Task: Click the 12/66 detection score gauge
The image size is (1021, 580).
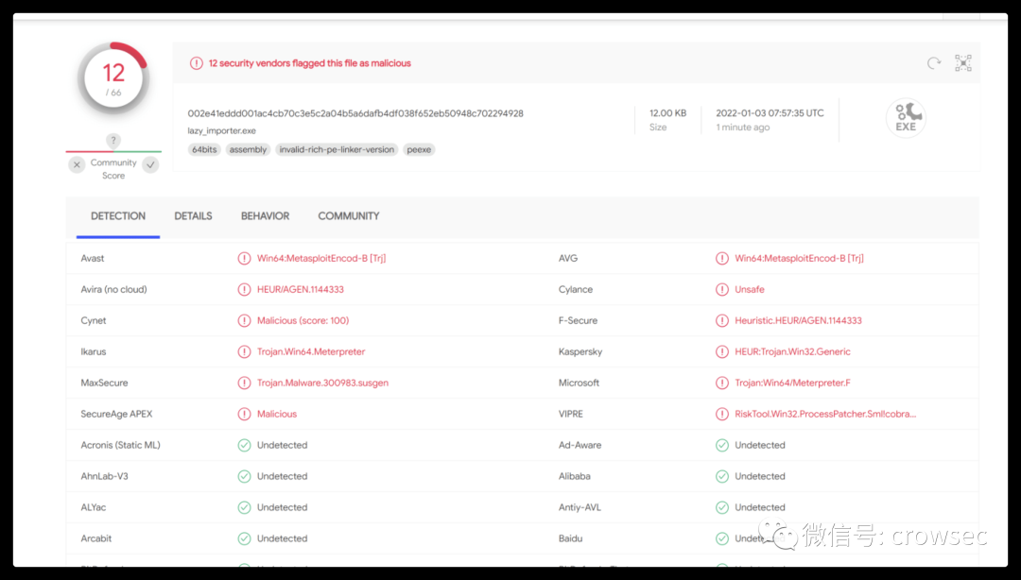Action: (x=113, y=79)
